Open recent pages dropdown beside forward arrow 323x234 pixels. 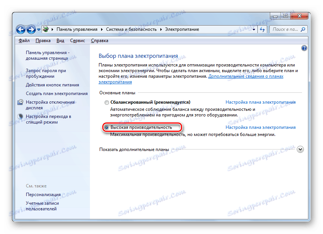[x=39, y=30]
